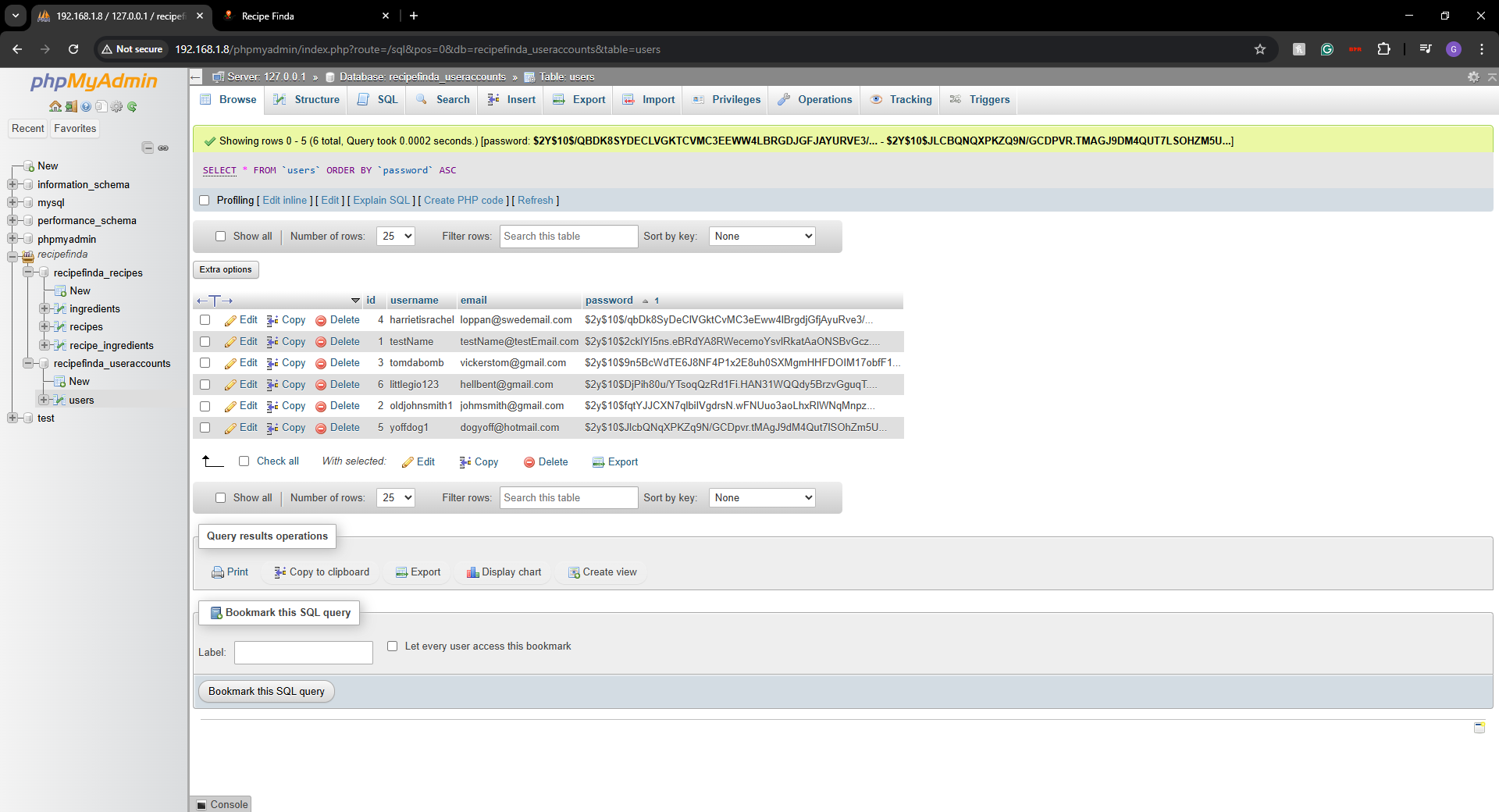
Task: Click the bookmark Label input field
Action: click(304, 653)
